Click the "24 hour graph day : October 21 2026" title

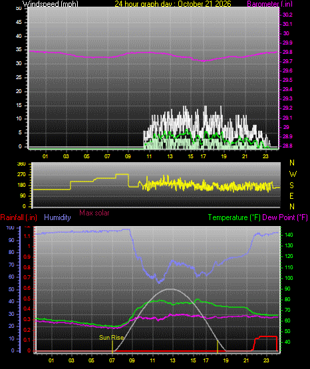click(x=173, y=3)
